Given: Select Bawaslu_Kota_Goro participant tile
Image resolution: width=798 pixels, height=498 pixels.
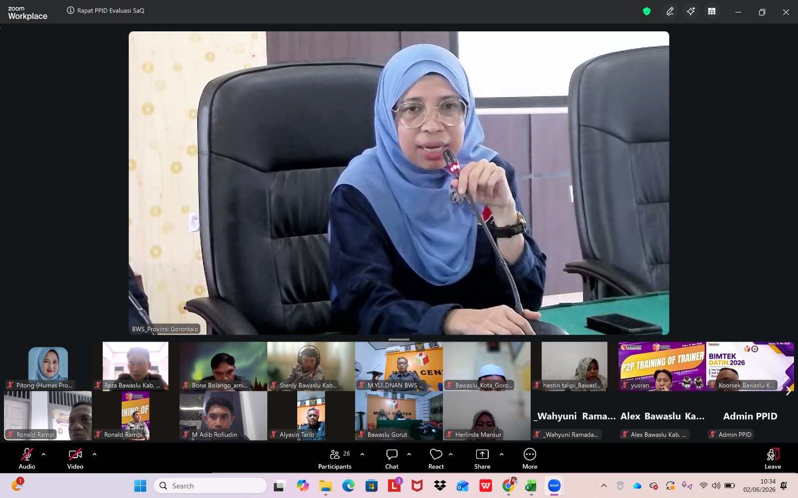Looking at the screenshot, I should coord(487,367).
